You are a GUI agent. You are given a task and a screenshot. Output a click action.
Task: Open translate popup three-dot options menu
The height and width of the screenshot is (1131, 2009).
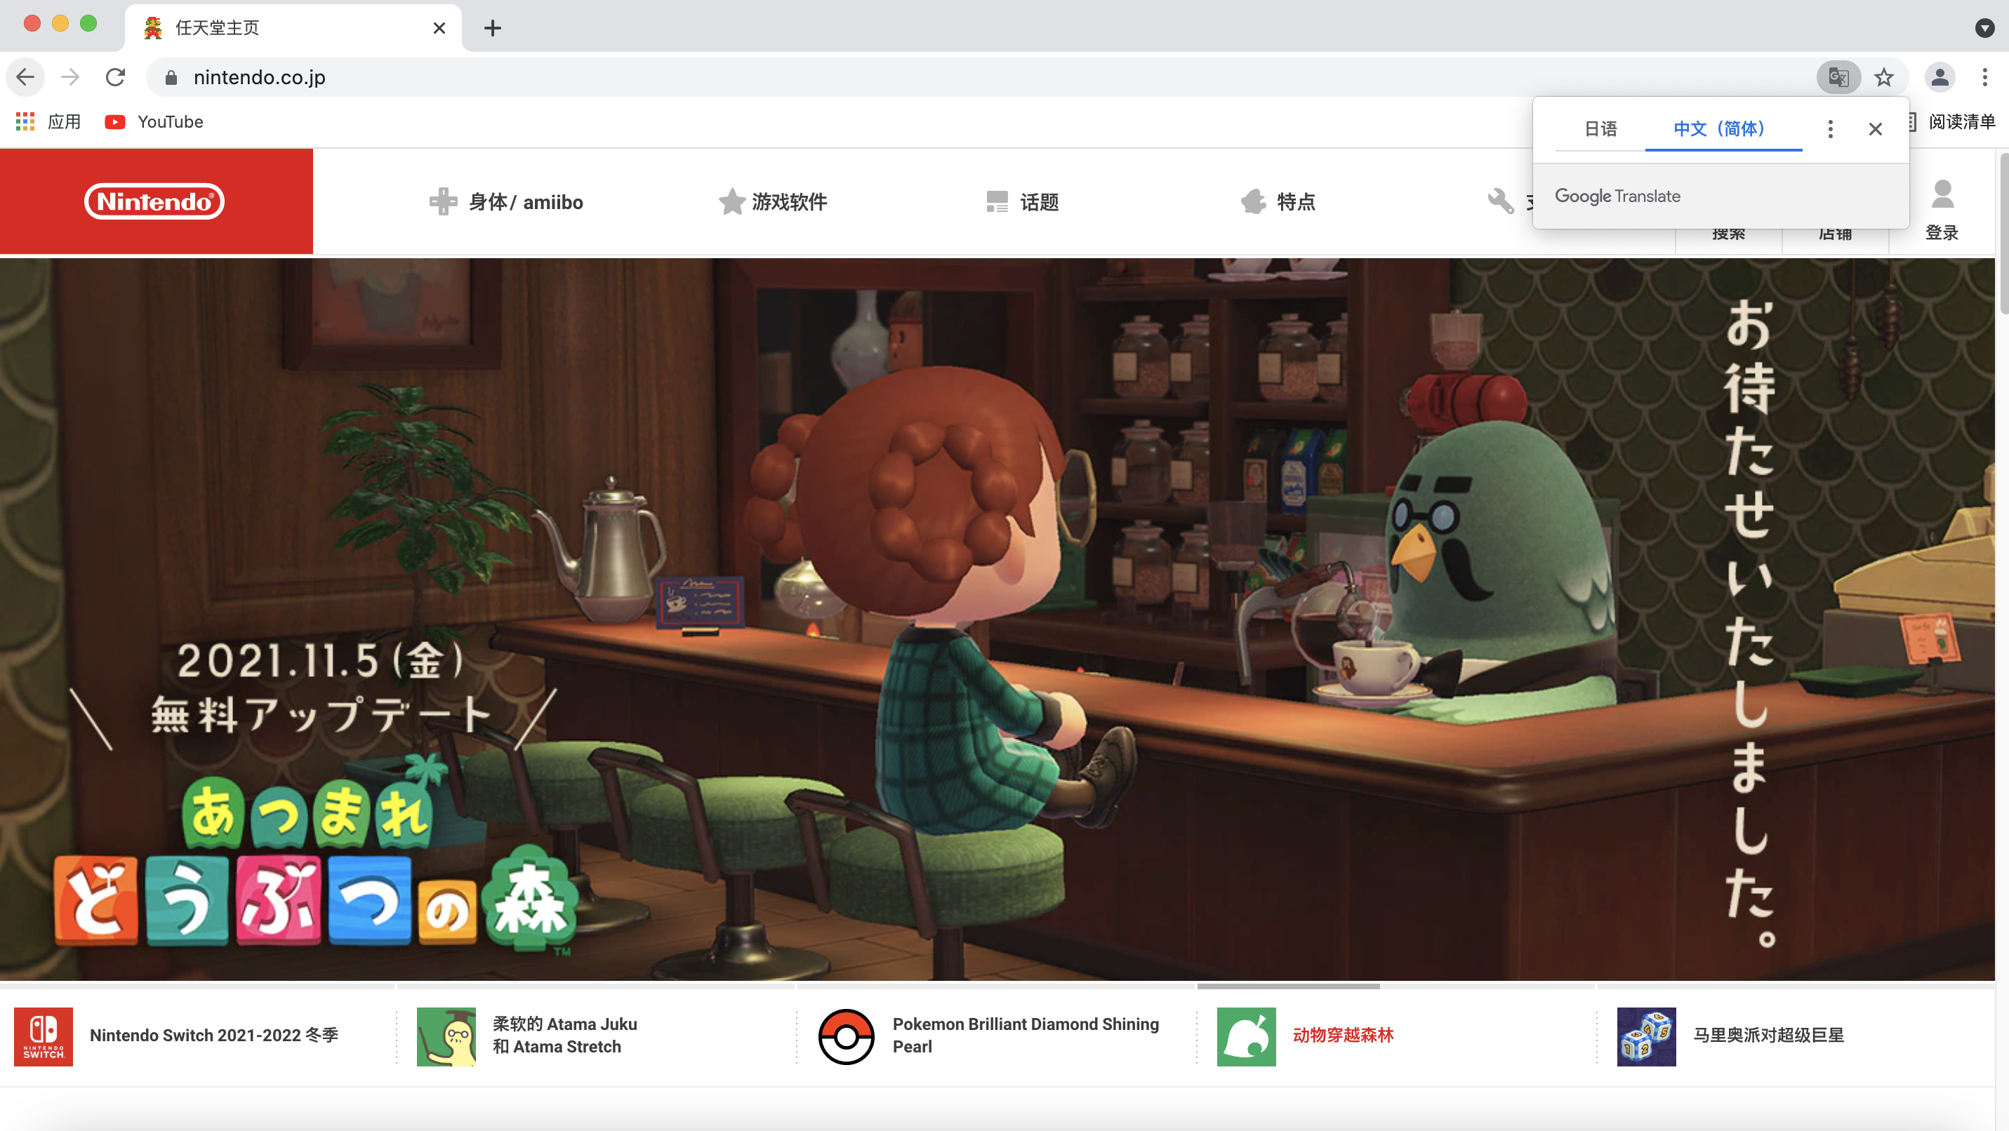1829,128
